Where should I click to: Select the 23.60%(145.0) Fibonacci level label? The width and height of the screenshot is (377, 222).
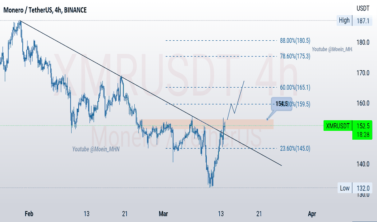point(295,149)
